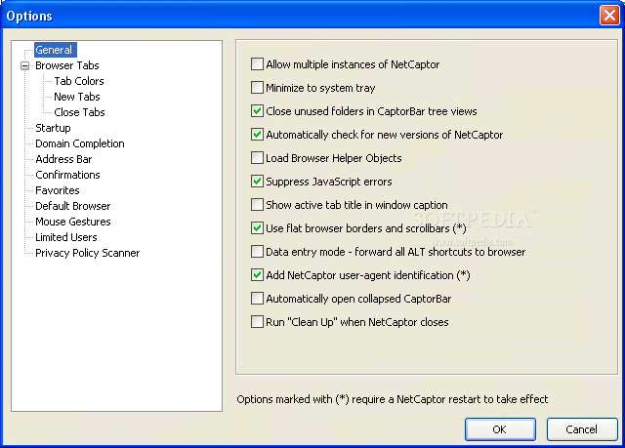This screenshot has width=625, height=448.
Task: Disable automatic check for new NetCaptor versions
Action: (x=257, y=134)
